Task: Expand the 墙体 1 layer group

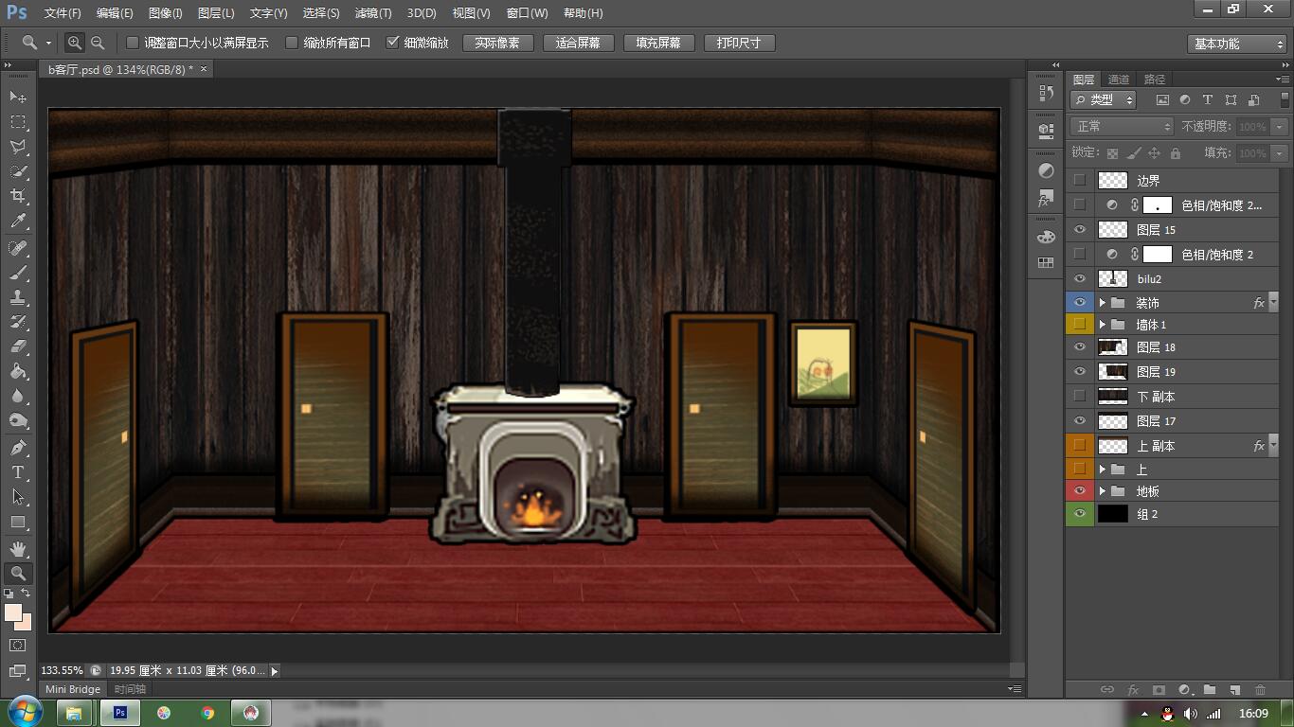Action: point(1103,325)
